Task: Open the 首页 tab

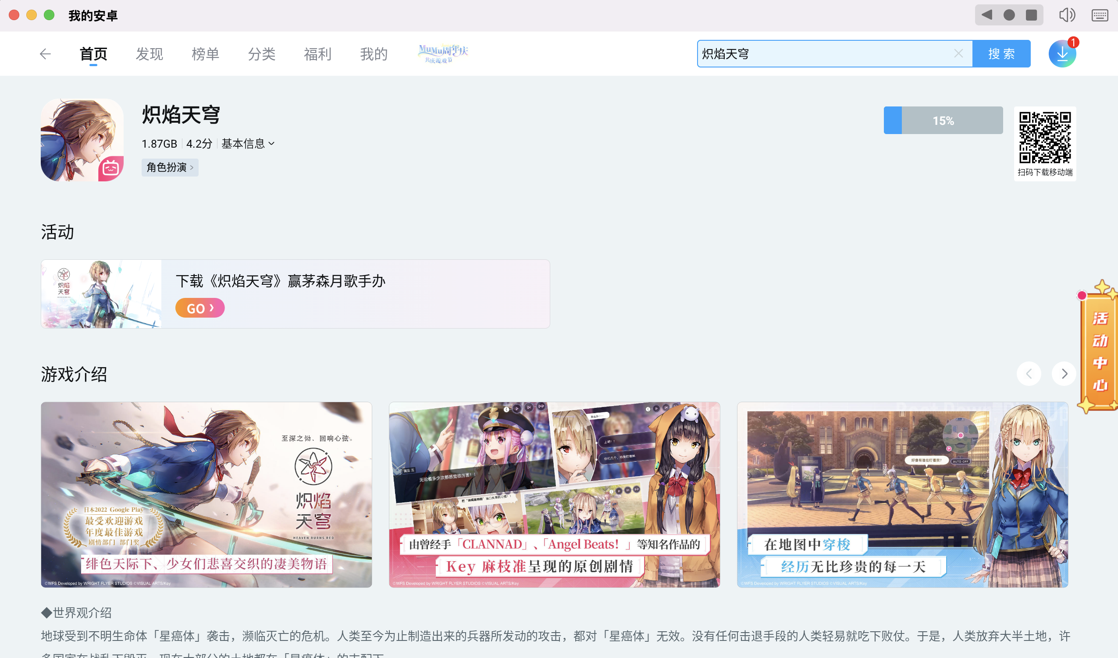Action: click(x=93, y=54)
